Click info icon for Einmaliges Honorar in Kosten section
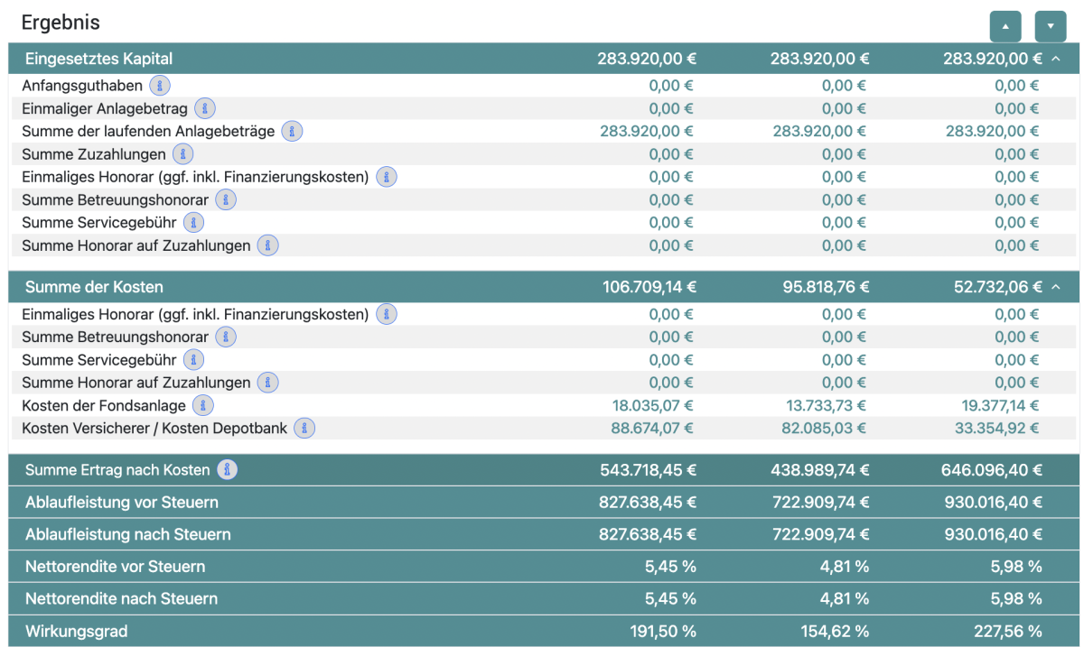 coord(386,314)
